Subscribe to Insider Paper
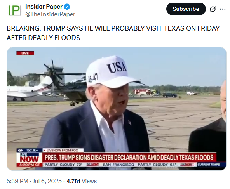The width and height of the screenshot is (230, 189). coord(186,9)
